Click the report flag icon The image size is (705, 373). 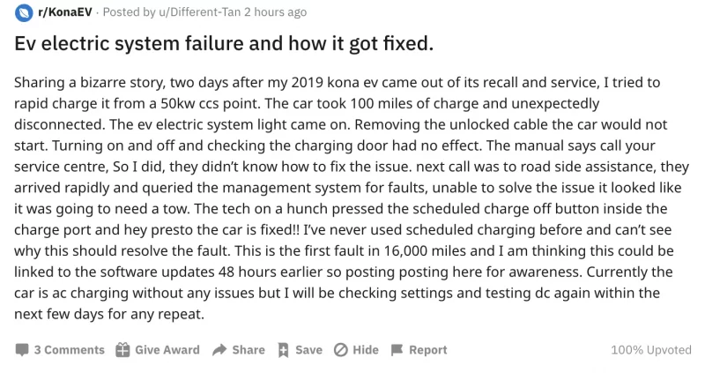(397, 350)
